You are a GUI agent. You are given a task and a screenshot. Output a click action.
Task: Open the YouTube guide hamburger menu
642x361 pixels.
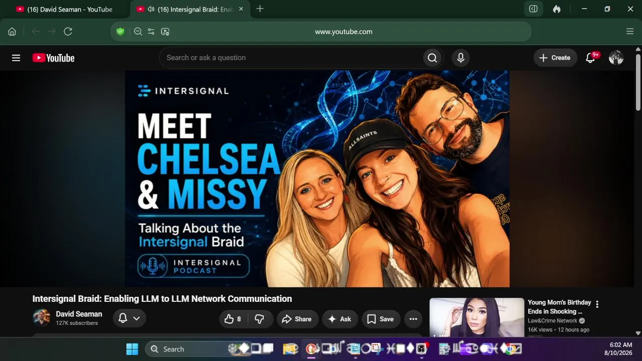click(16, 58)
